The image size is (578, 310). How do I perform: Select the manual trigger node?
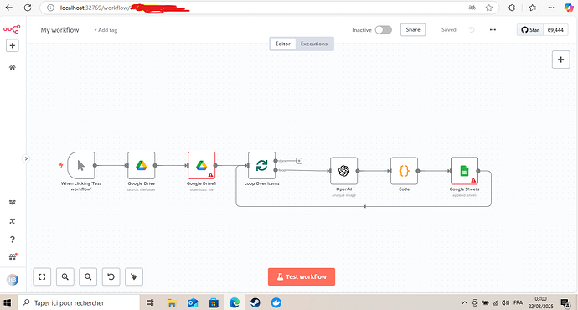point(81,165)
